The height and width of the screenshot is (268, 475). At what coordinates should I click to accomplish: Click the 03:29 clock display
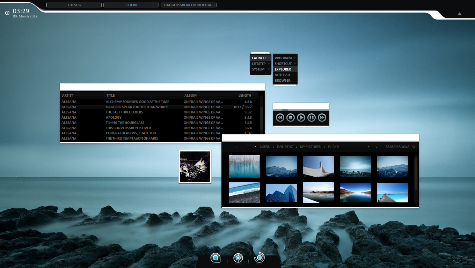pyautogui.click(x=21, y=11)
